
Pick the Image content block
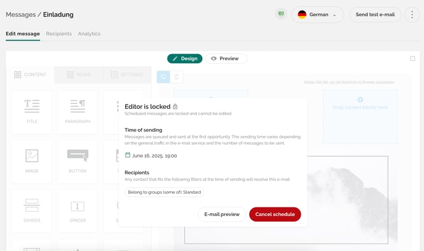32,162
